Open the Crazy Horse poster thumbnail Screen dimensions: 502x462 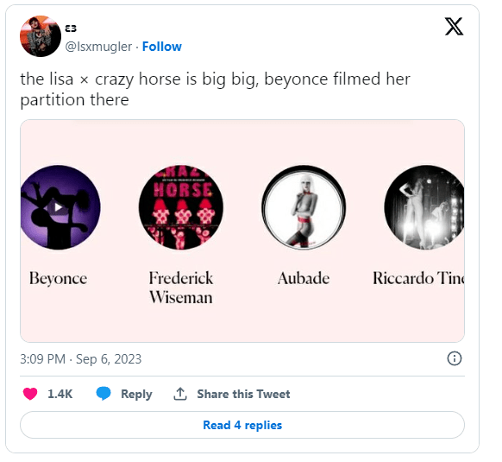181,207
